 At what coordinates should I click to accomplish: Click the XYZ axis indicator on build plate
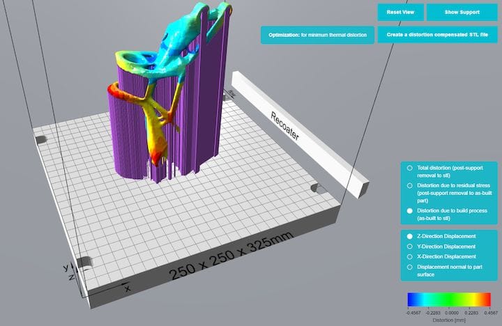(70, 274)
